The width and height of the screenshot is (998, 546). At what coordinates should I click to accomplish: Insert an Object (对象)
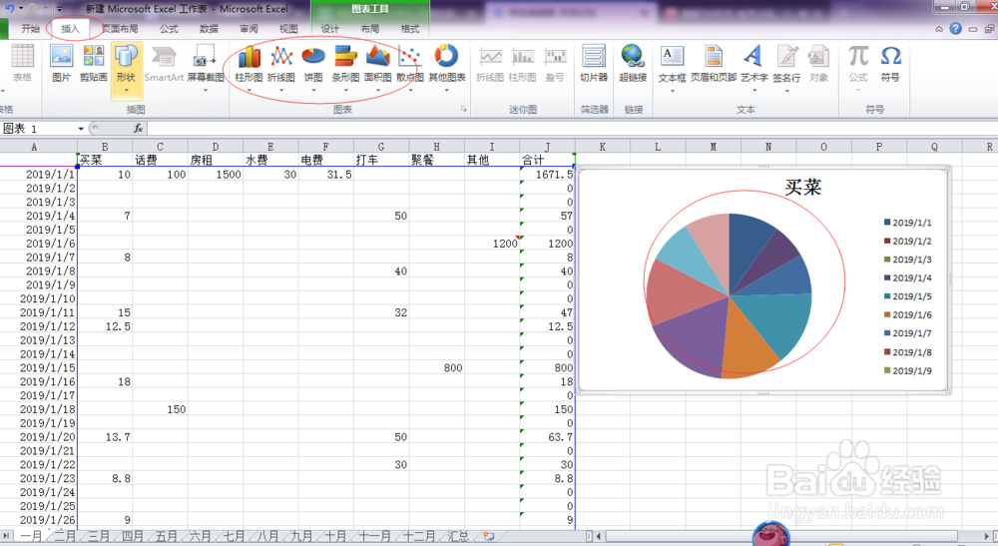pyautogui.click(x=818, y=64)
